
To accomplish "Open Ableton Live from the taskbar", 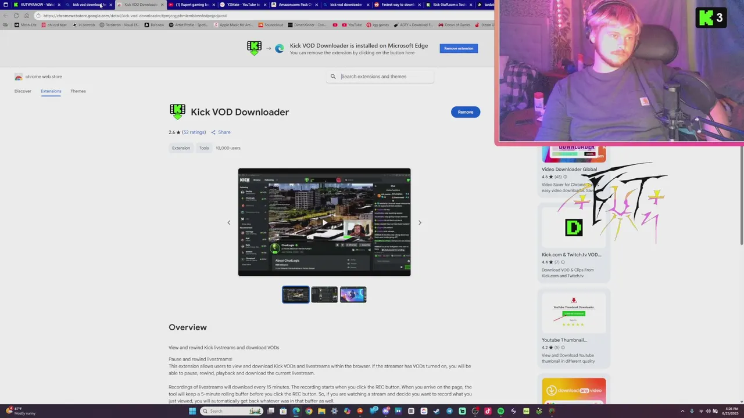I will point(526,411).
